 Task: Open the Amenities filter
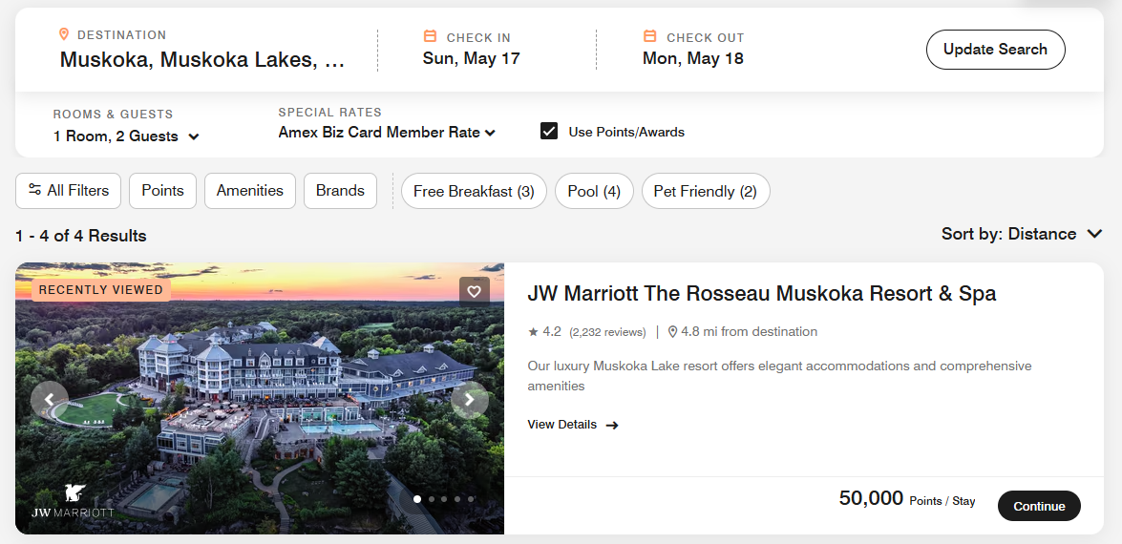tap(250, 191)
